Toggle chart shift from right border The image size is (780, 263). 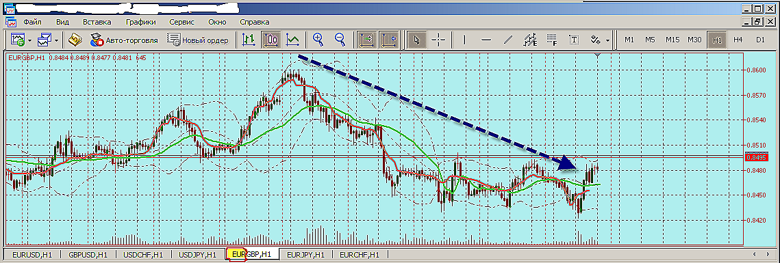pos(388,40)
